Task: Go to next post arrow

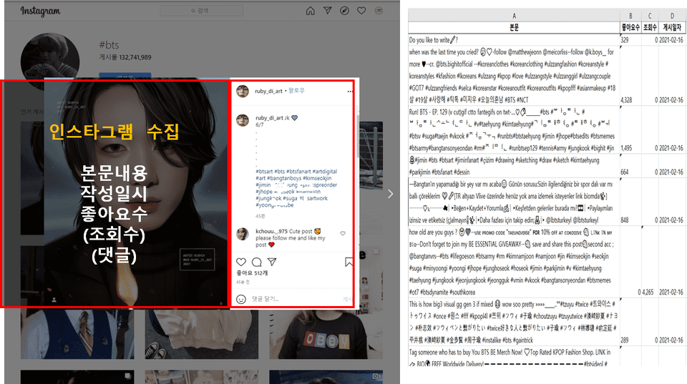Action: coord(391,194)
